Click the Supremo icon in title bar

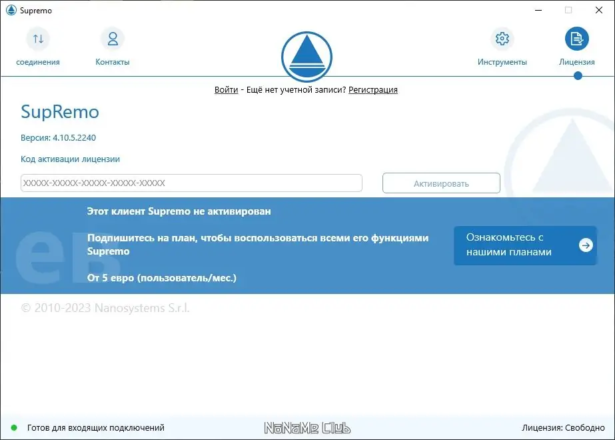[11, 10]
